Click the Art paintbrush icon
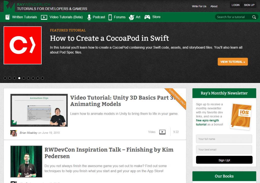Image resolution: width=260 pixels, height=183 pixels. point(132,17)
